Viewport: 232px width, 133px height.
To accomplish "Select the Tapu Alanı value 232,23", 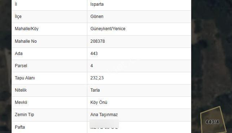I will (97, 78).
